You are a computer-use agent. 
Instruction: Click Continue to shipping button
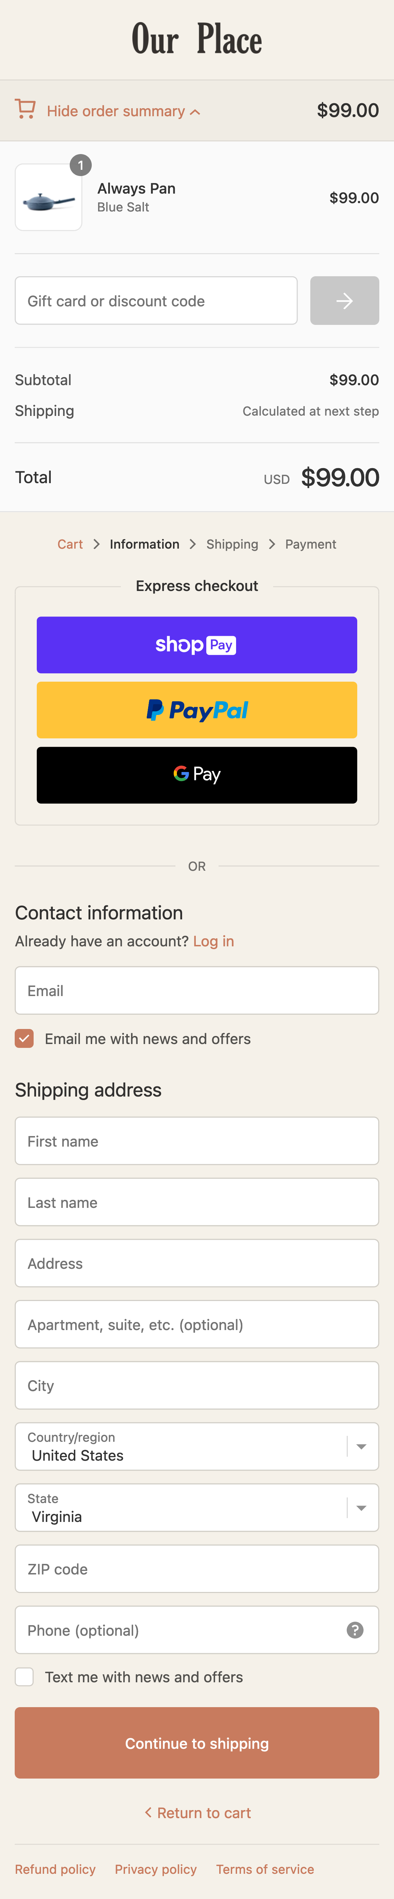(x=197, y=1744)
